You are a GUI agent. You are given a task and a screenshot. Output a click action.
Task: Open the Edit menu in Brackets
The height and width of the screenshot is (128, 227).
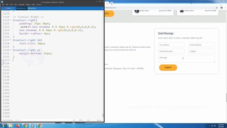(7, 5)
